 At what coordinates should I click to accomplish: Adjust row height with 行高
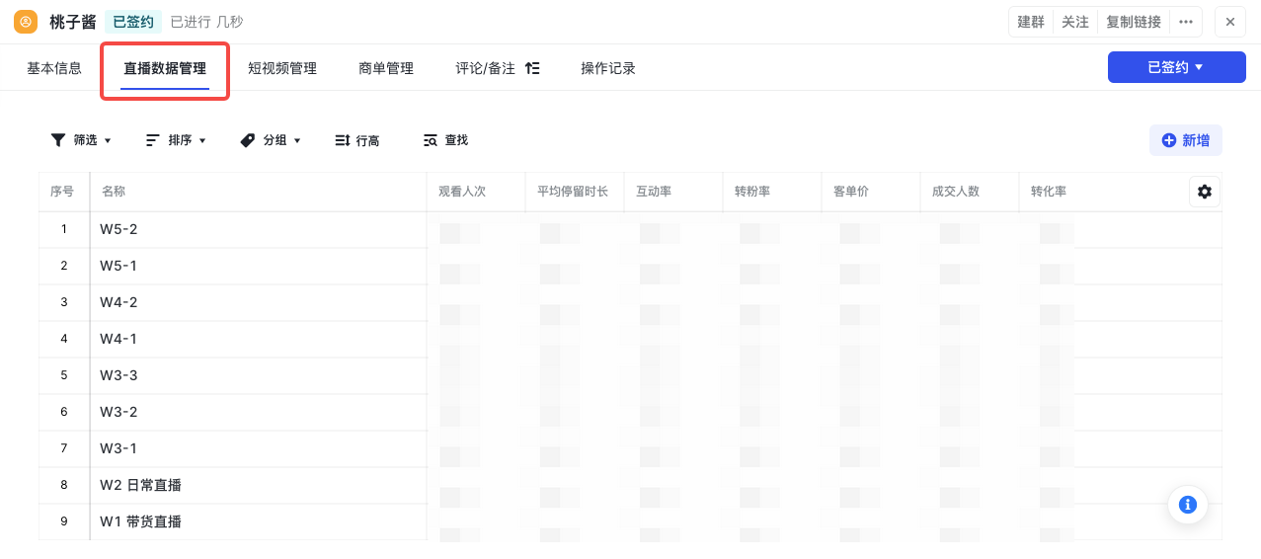coord(356,140)
